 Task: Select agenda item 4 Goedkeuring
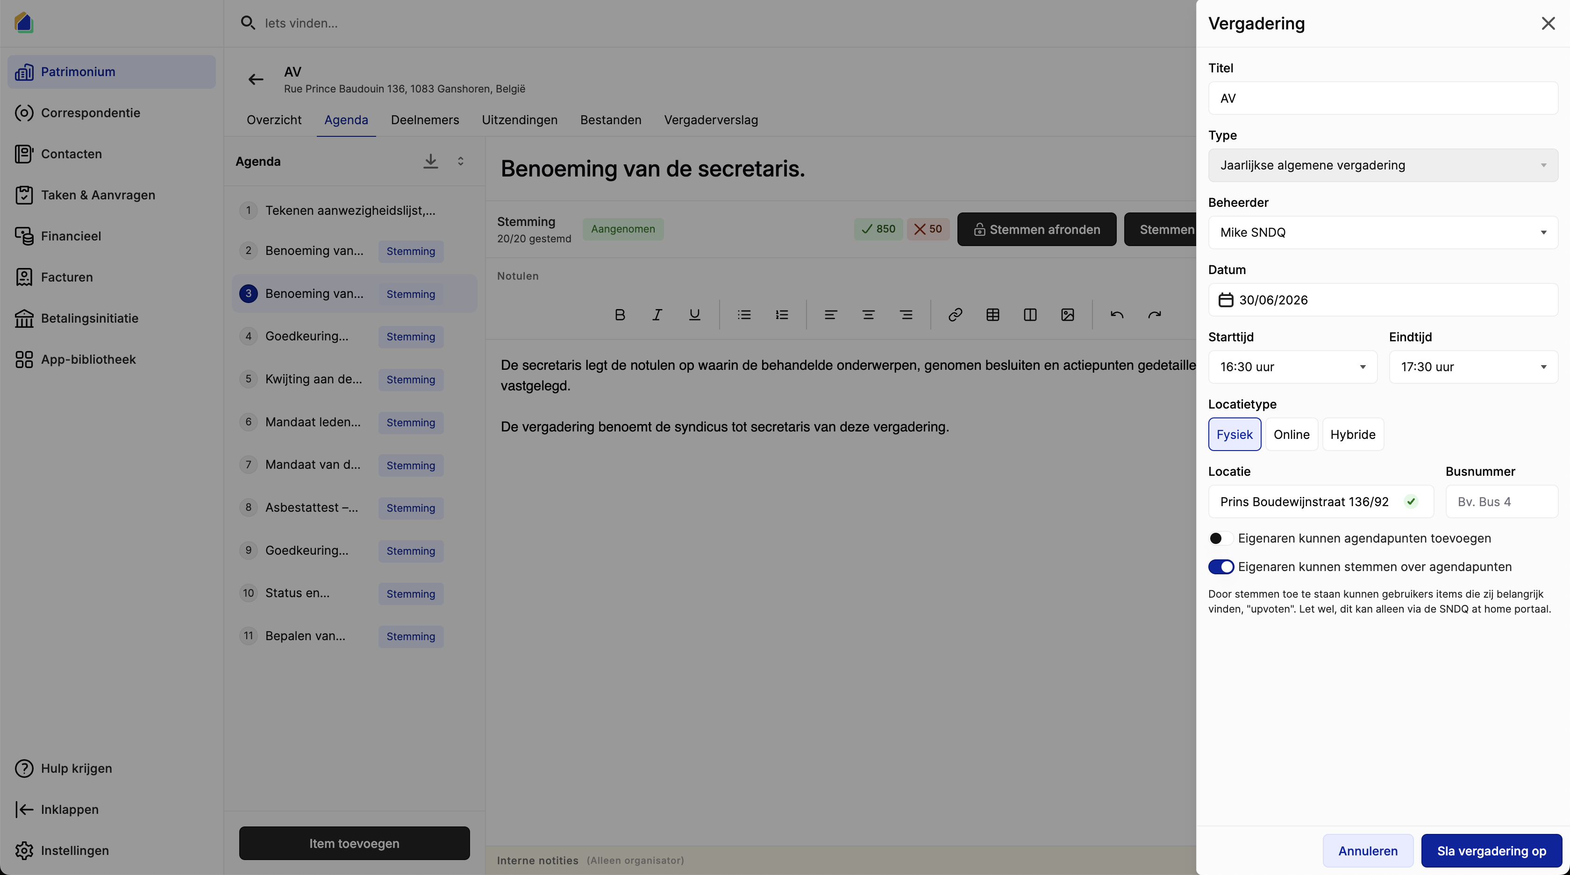pyautogui.click(x=354, y=336)
